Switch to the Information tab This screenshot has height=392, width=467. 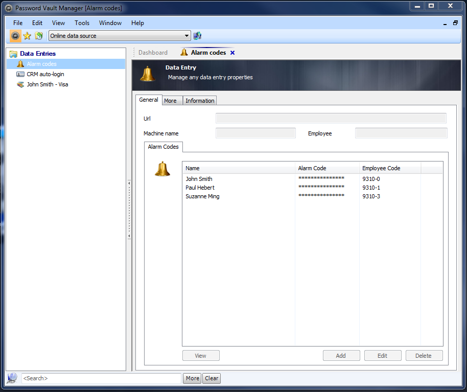[200, 101]
